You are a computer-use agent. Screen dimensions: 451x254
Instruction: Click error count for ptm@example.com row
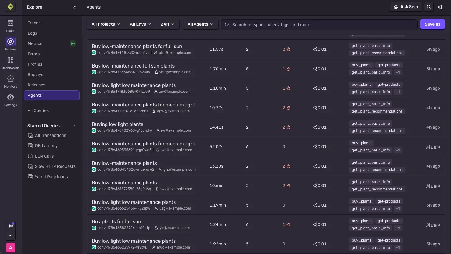point(286,49)
